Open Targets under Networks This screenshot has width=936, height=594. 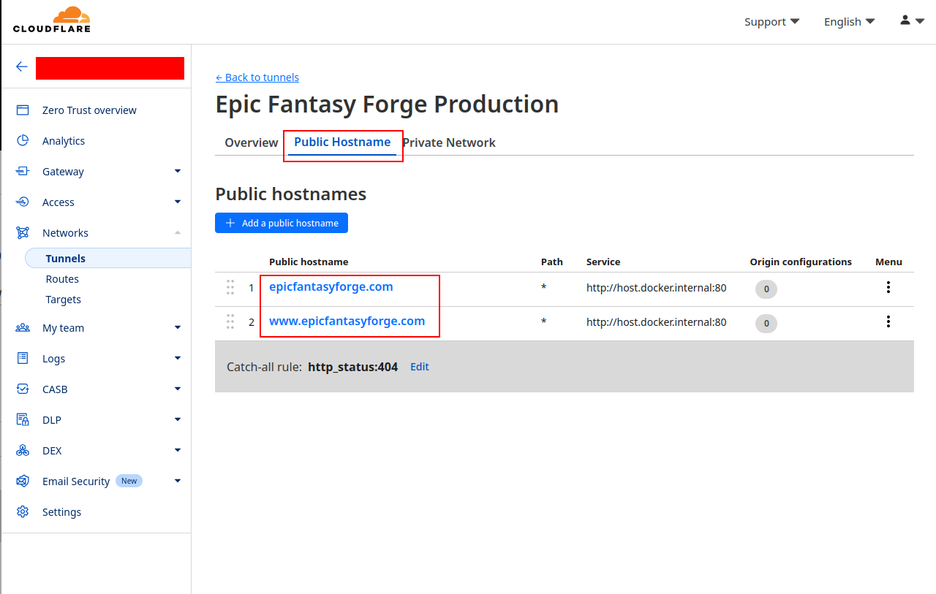pos(64,300)
